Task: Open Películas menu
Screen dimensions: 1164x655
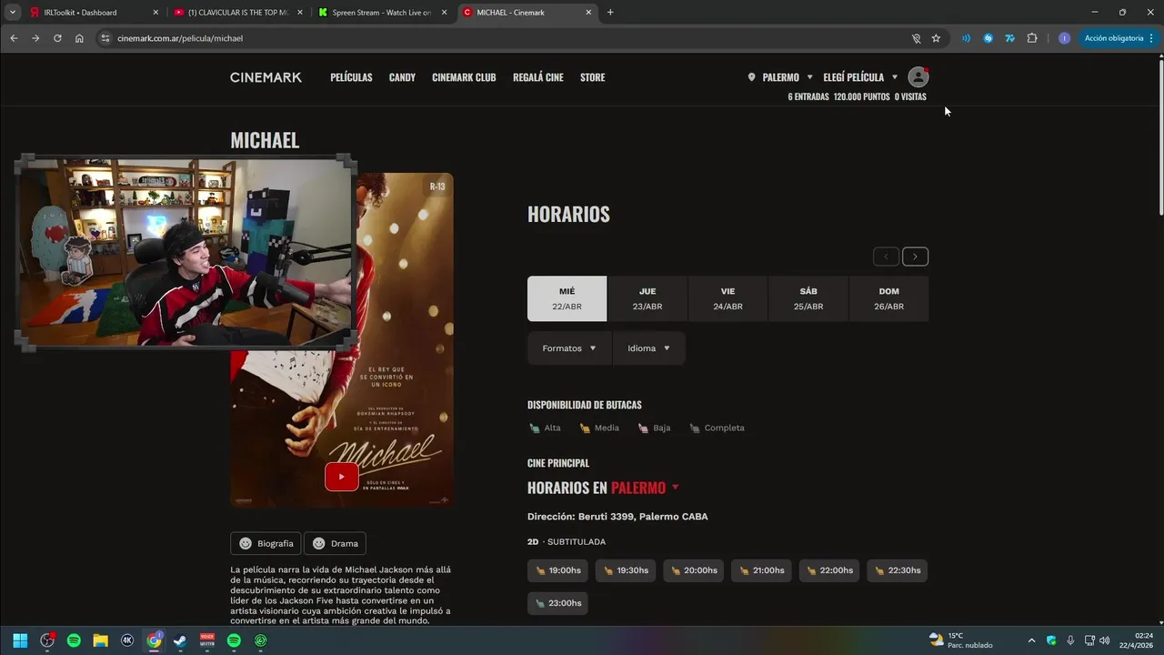Action: [x=351, y=77]
